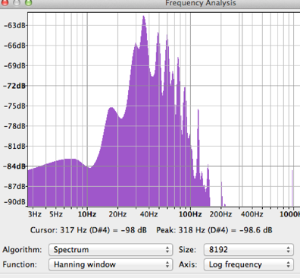
Task: Click the 10Hz label on frequency axis
Action: [x=87, y=214]
